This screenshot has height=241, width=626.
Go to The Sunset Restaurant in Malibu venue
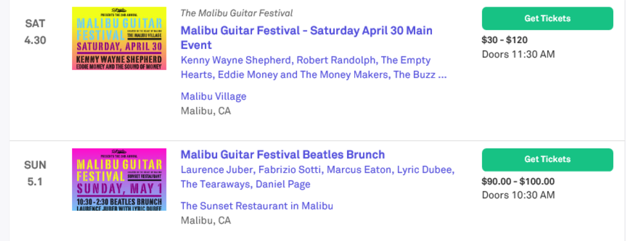pyautogui.click(x=256, y=206)
